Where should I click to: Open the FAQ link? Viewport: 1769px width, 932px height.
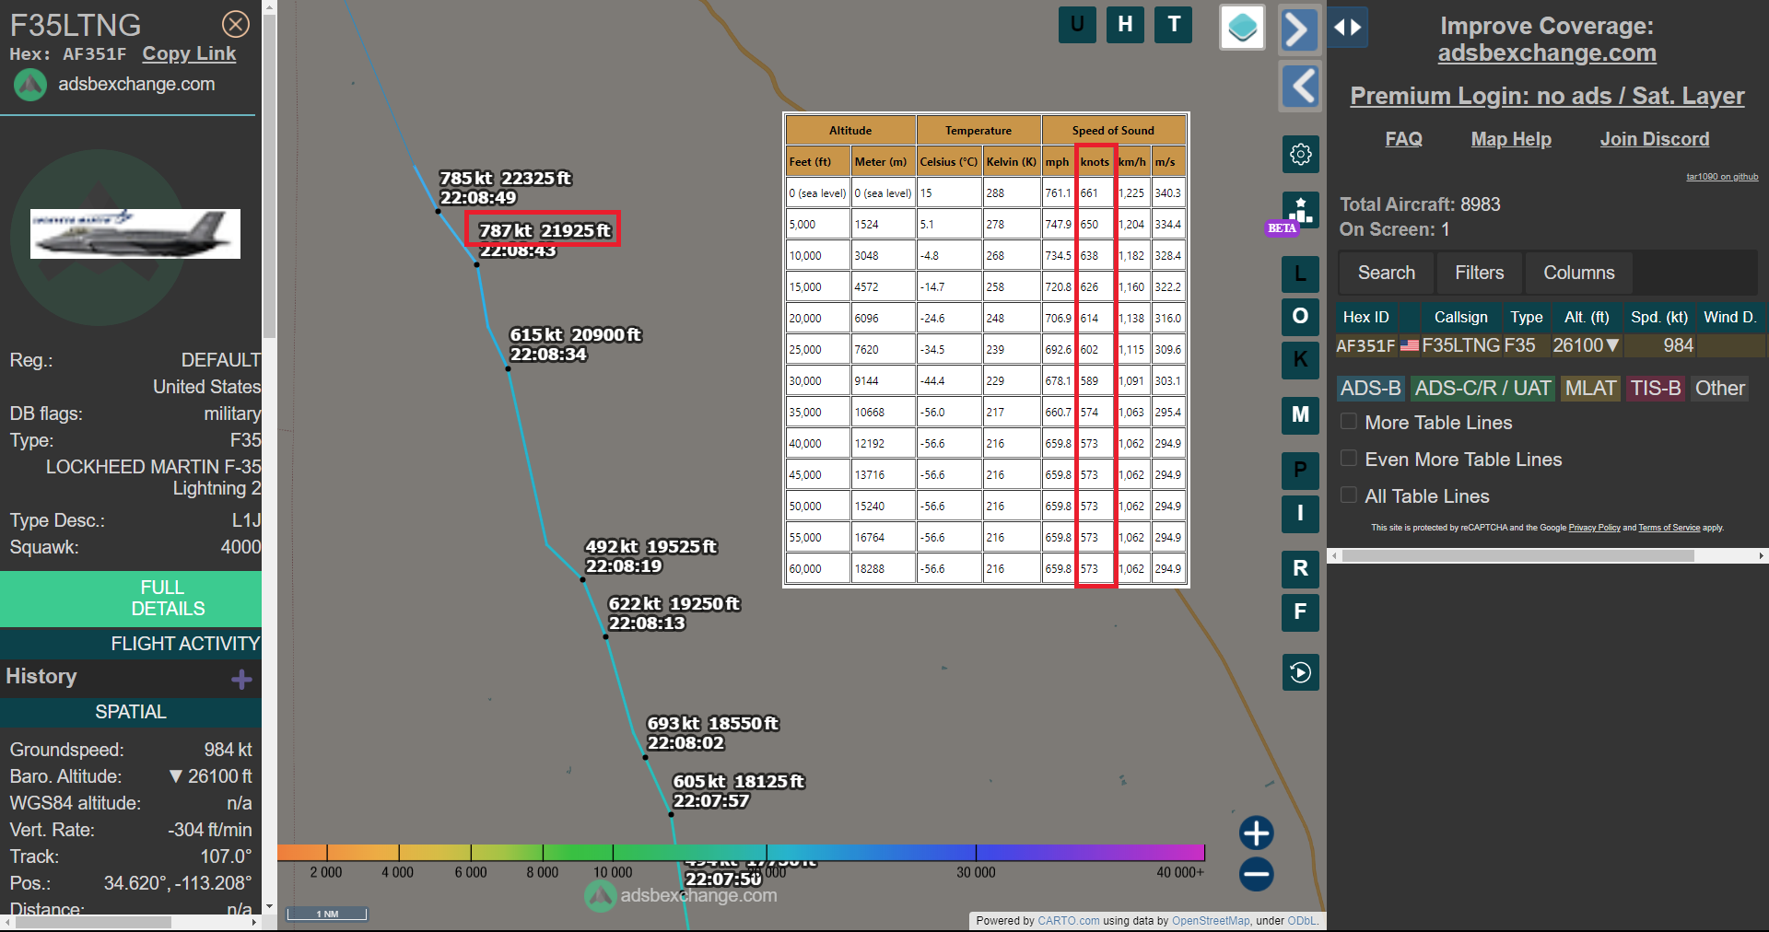pos(1403,139)
